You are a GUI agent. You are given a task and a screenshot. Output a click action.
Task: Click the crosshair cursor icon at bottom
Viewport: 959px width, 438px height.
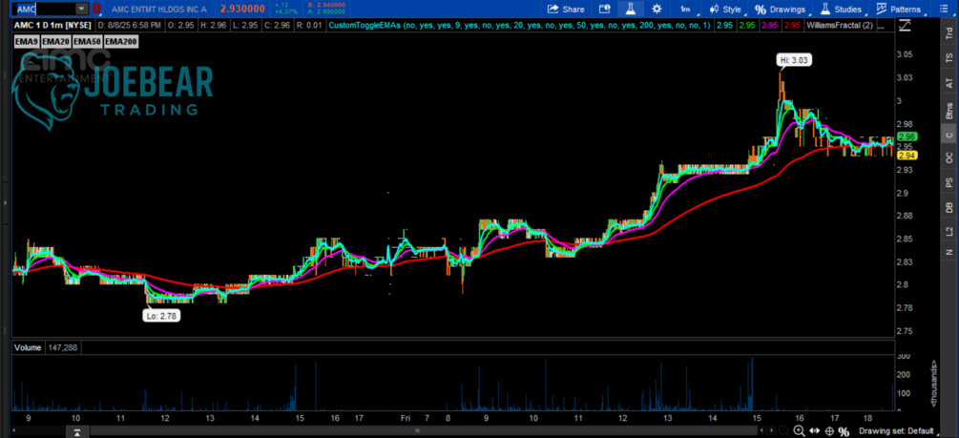(x=828, y=431)
